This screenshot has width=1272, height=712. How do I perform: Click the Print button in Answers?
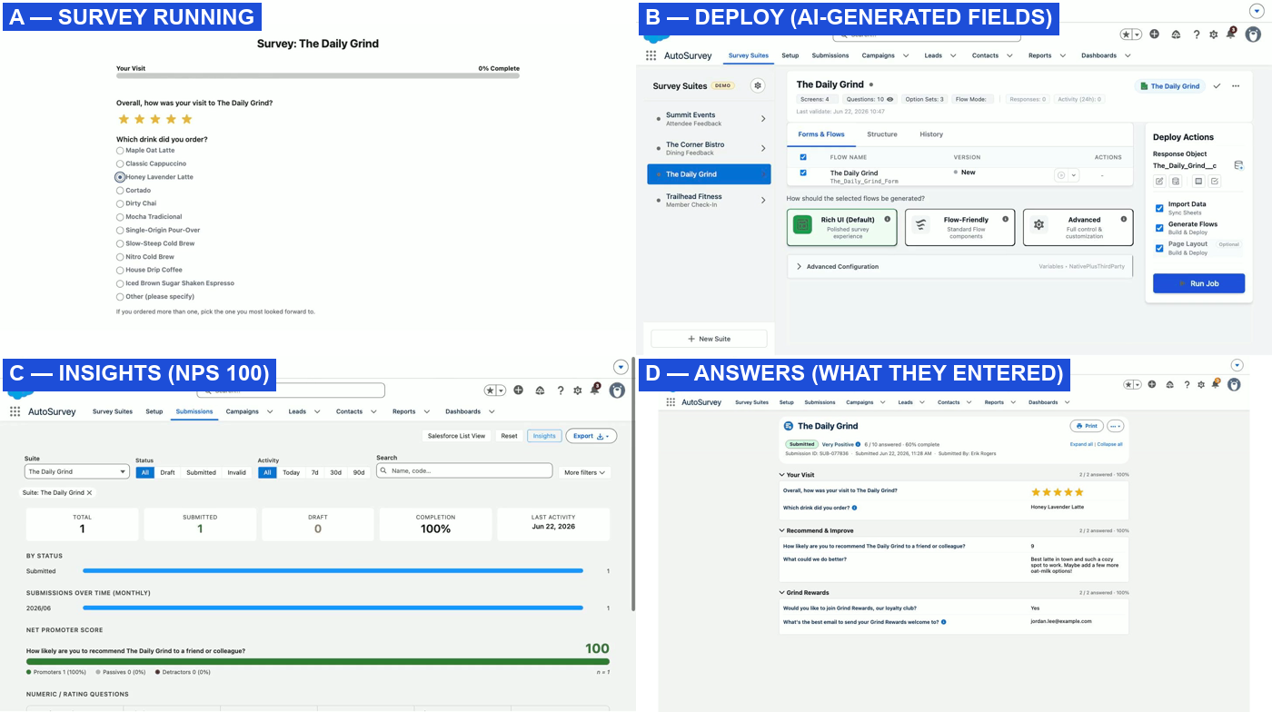pyautogui.click(x=1086, y=426)
